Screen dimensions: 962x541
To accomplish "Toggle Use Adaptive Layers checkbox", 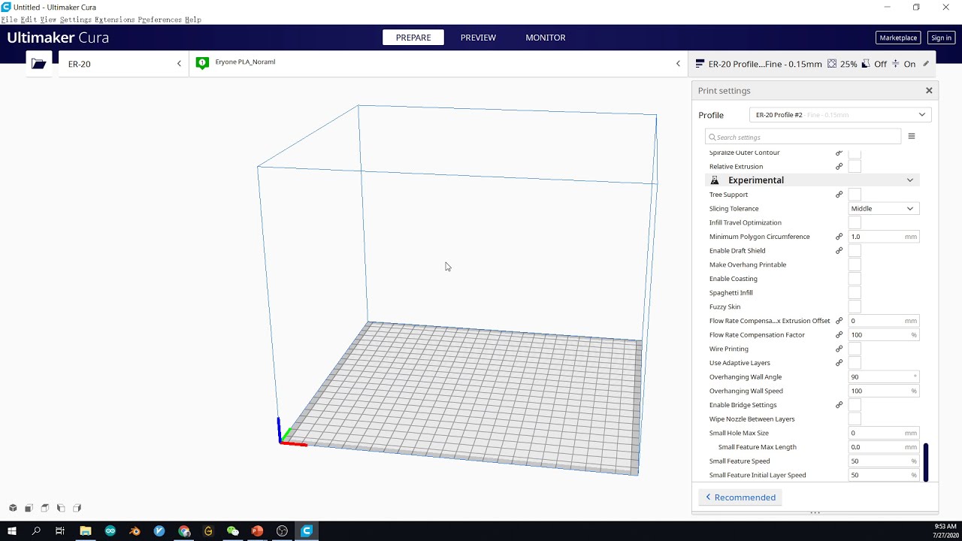I will pyautogui.click(x=855, y=363).
